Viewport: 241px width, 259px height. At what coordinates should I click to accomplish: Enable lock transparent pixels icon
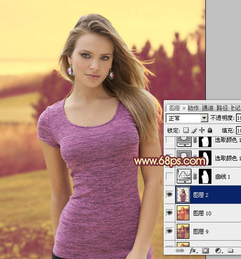pos(186,130)
